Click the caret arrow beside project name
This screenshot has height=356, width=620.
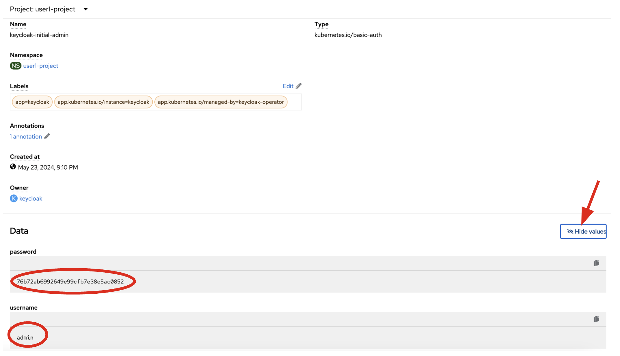coord(85,9)
